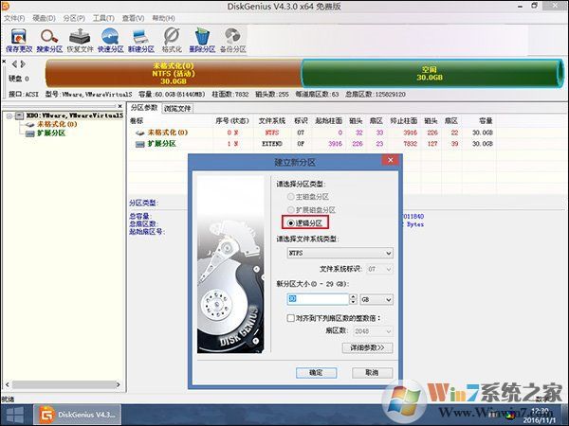Select 扩展分区 in the disk tree
569x426 pixels.
(x=51, y=133)
